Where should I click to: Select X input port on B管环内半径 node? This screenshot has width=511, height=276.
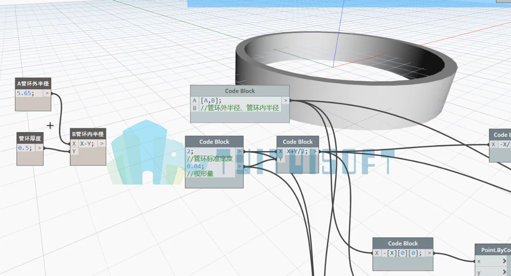point(74,144)
